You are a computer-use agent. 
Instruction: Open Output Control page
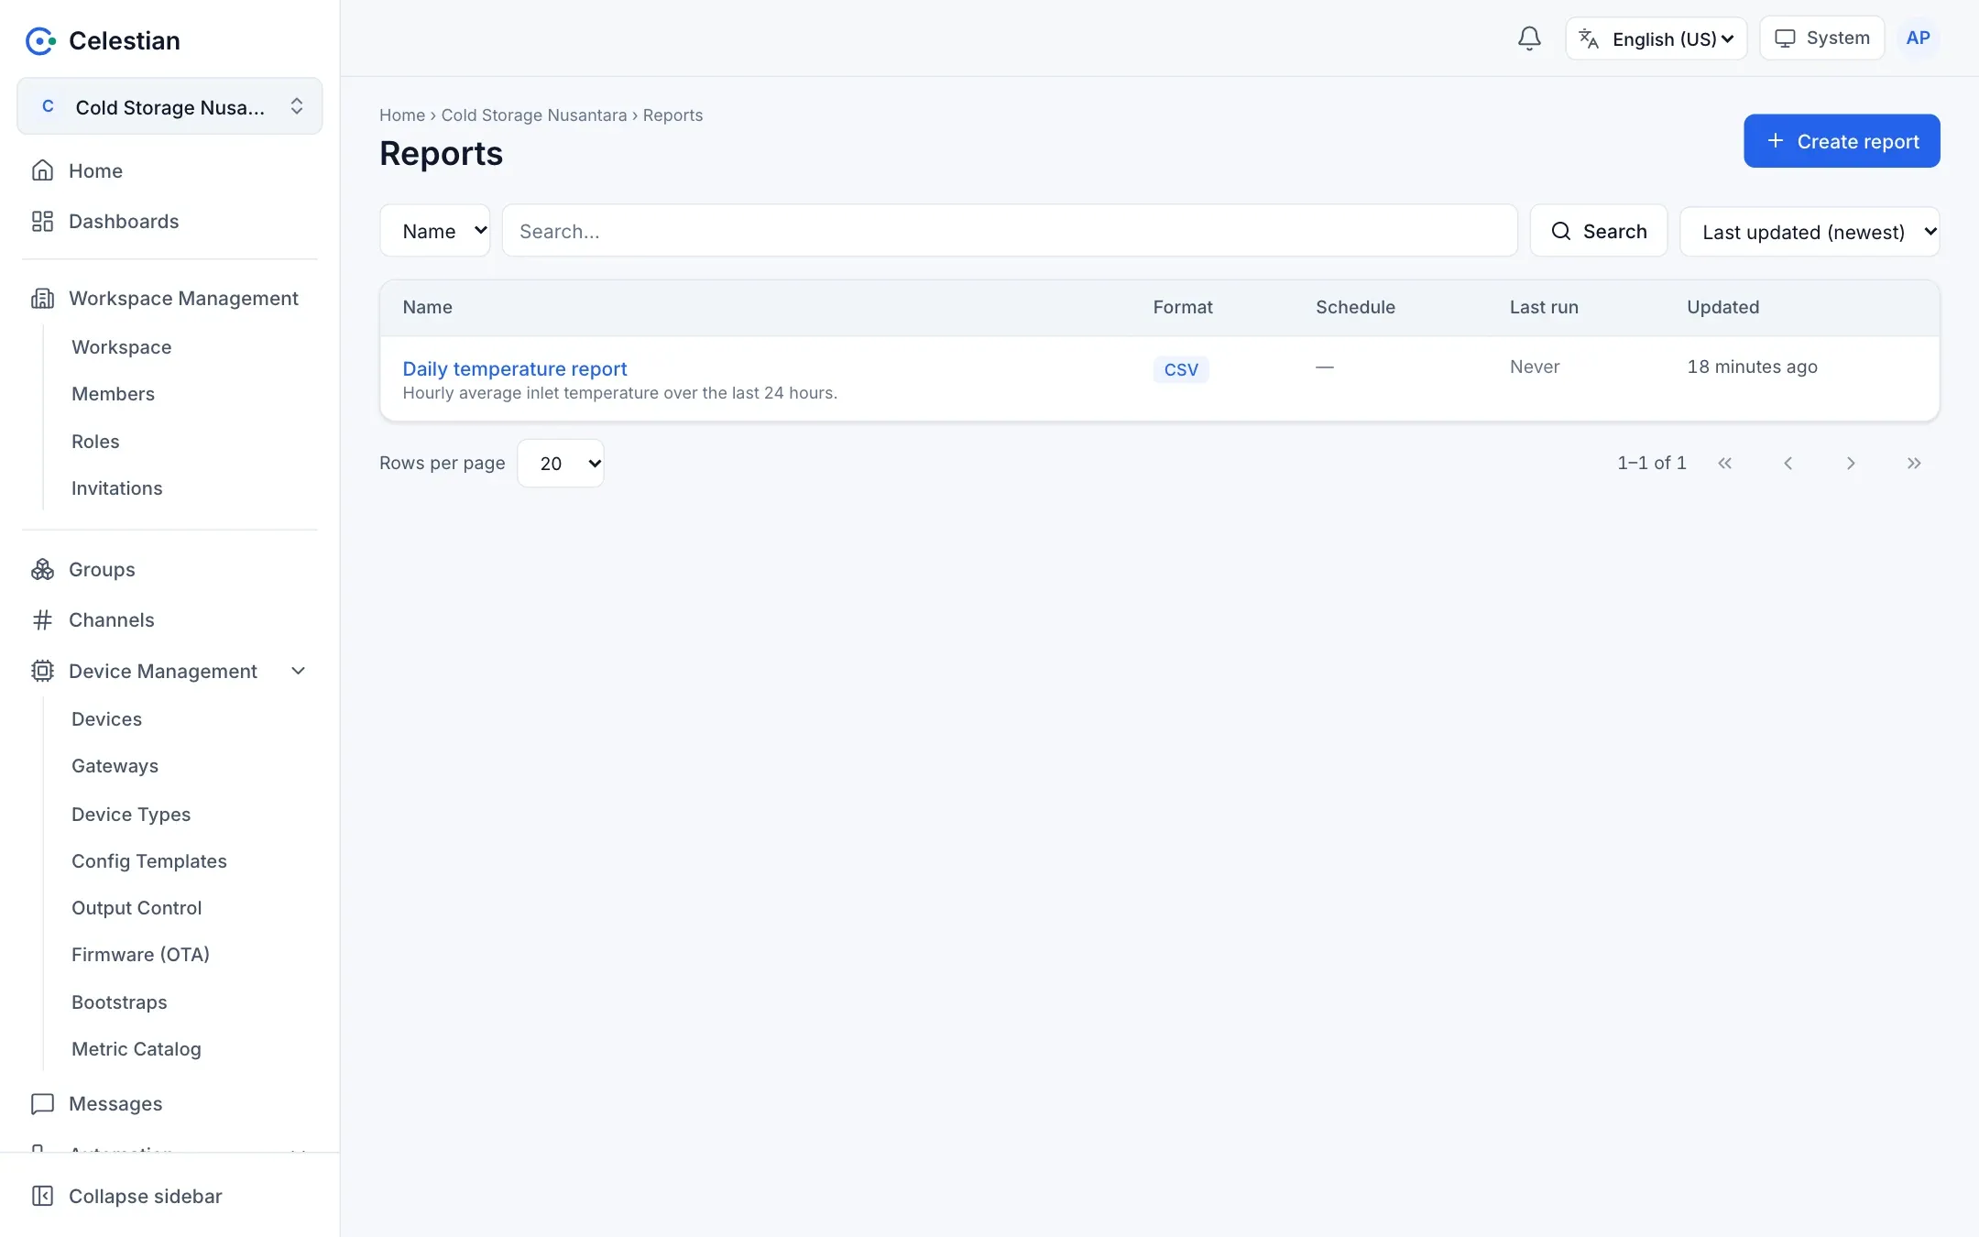[x=137, y=908]
